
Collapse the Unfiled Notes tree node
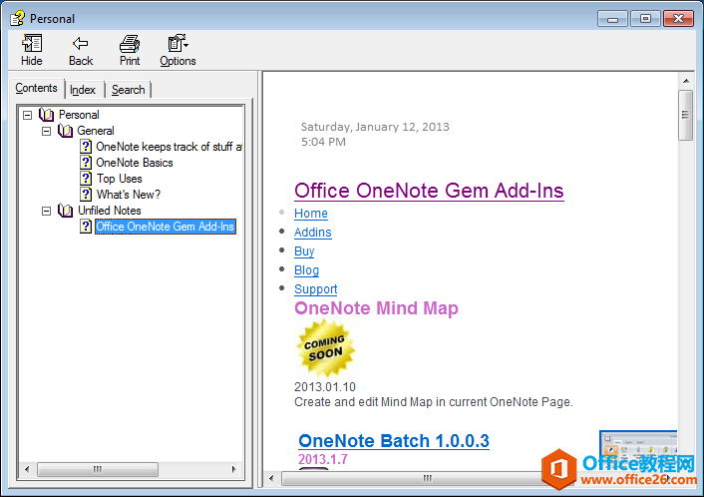pos(46,211)
